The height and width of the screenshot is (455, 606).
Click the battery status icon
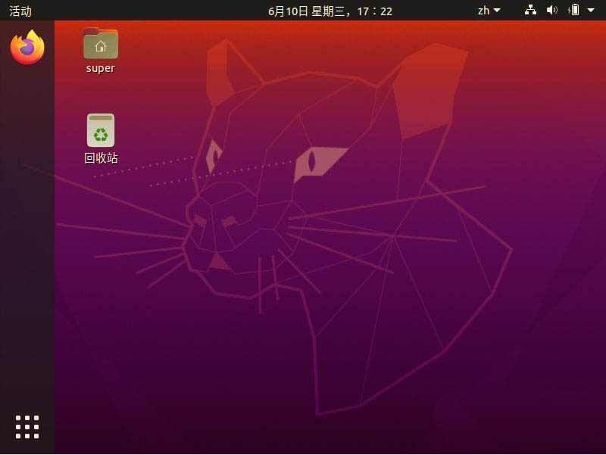tap(574, 10)
